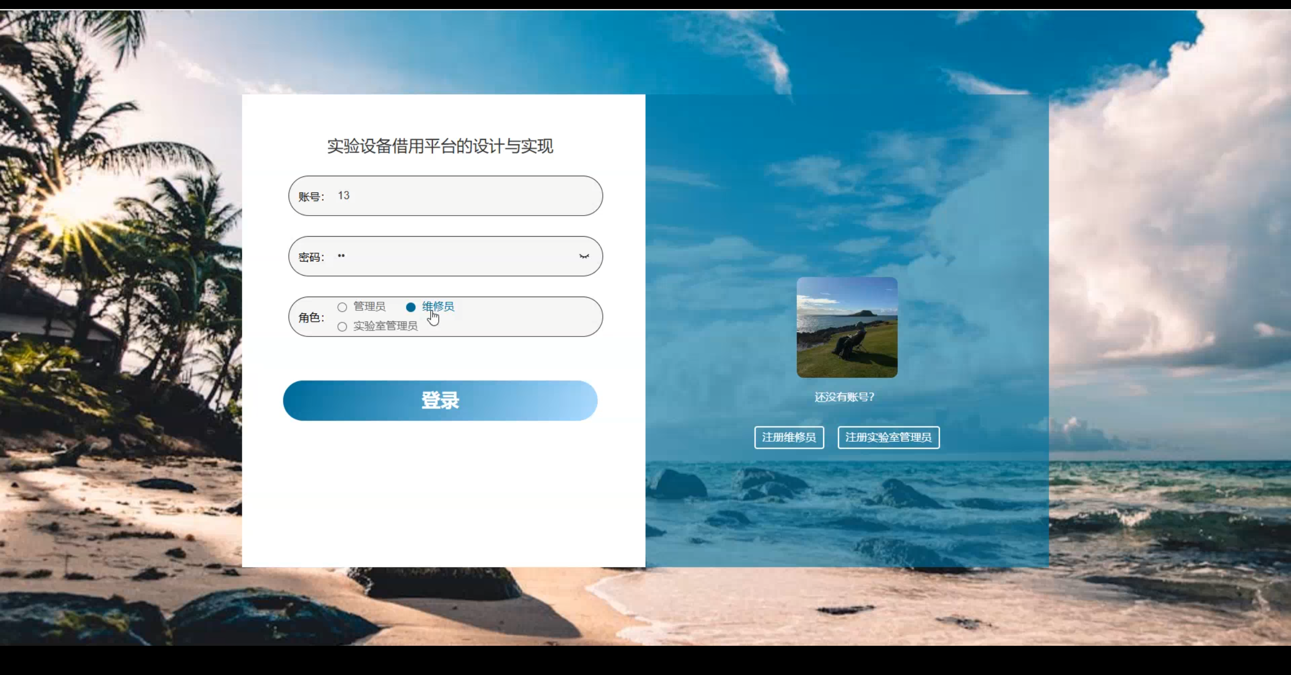Click the 管理员 role label text
This screenshot has width=1291, height=675.
pyautogui.click(x=369, y=306)
